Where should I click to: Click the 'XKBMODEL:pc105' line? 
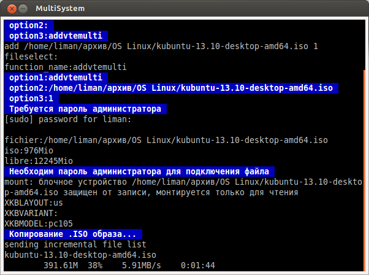pos(39,223)
